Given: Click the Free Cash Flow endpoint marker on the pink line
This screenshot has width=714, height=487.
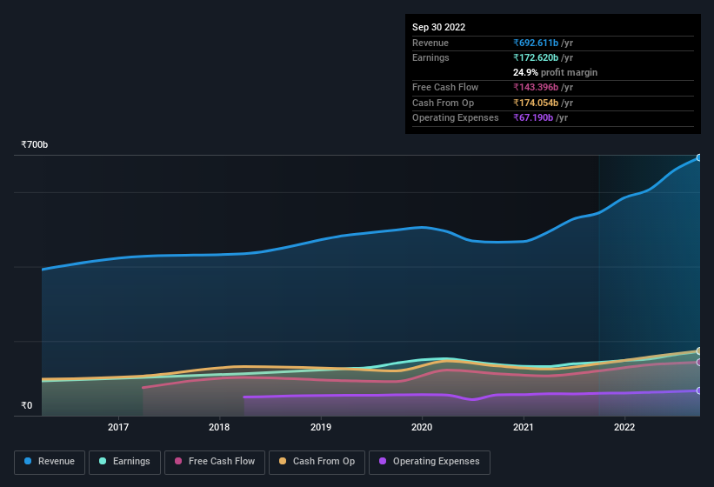Looking at the screenshot, I should tap(699, 363).
